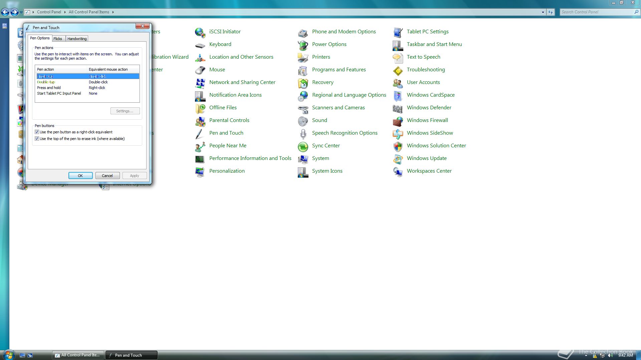Screen dimensions: 641x360
Task: Click Regional and Language Options globe icon
Action: [303, 96]
